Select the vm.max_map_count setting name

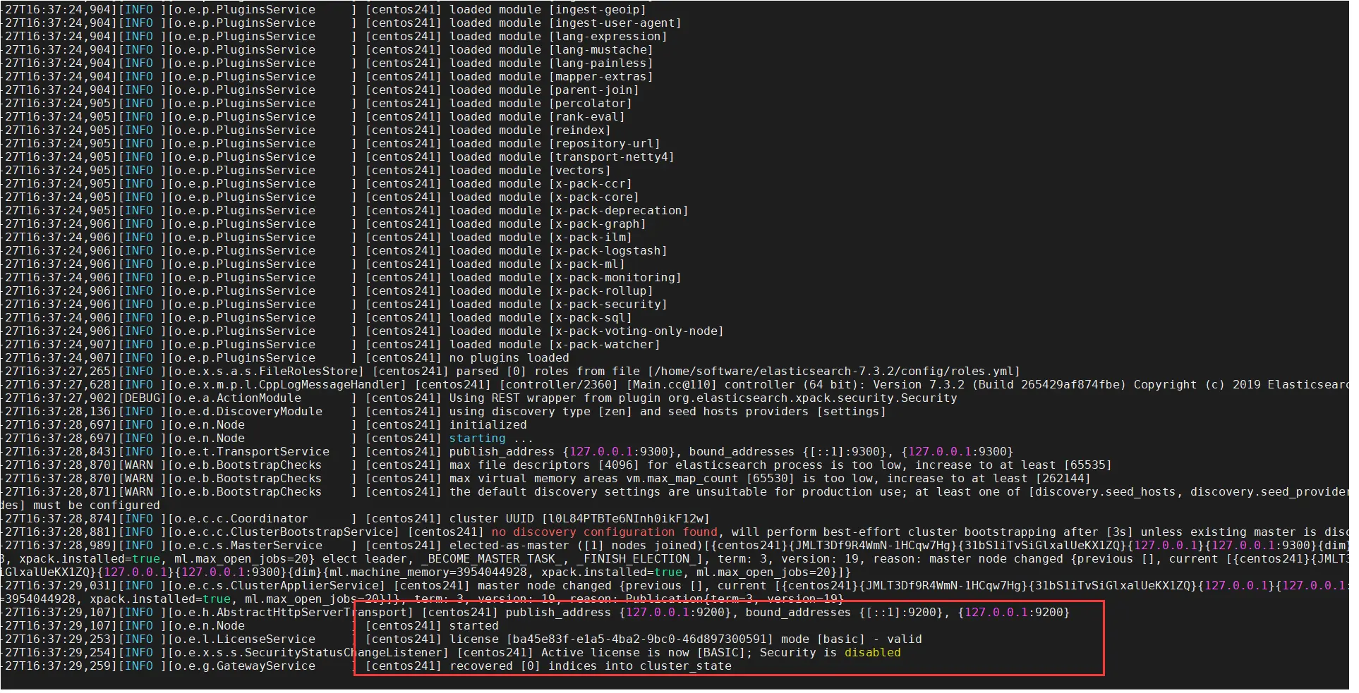(682, 479)
